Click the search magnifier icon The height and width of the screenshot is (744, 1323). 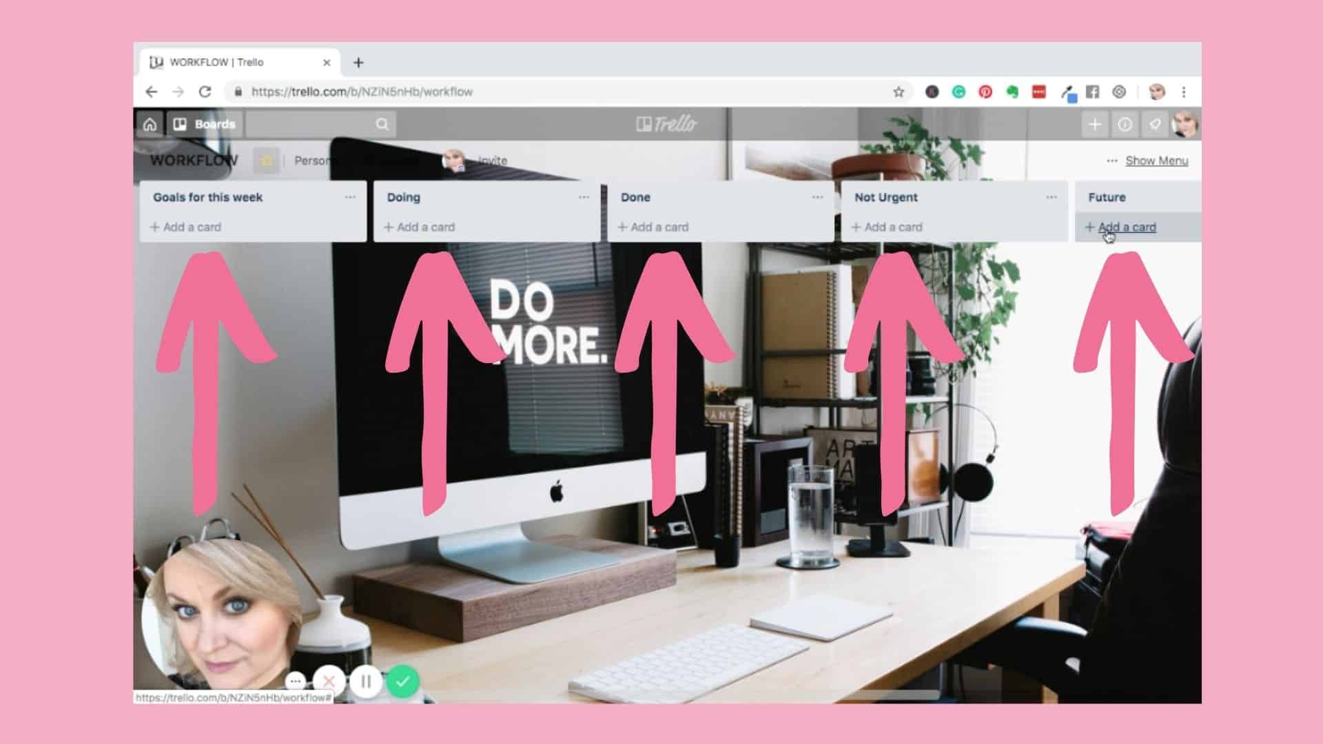381,125
